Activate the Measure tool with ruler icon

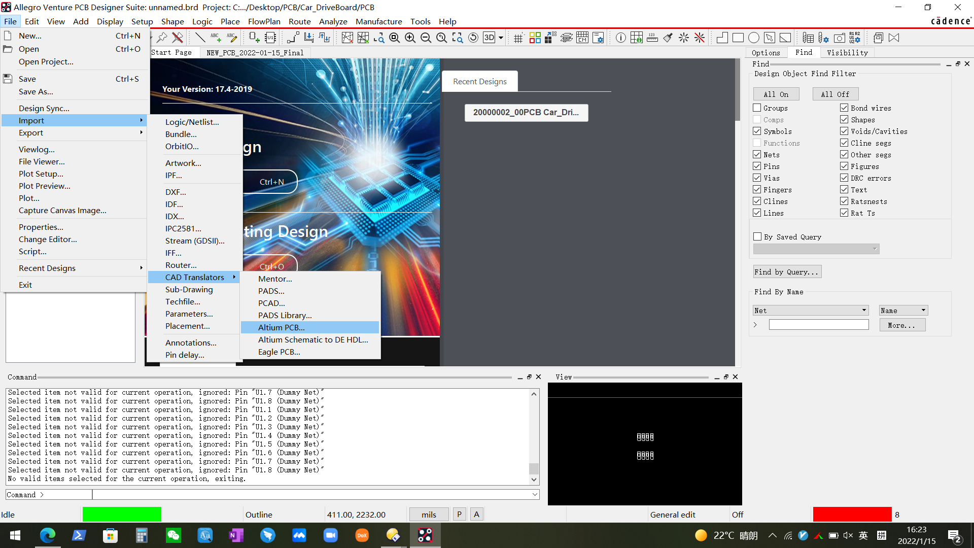coord(652,38)
